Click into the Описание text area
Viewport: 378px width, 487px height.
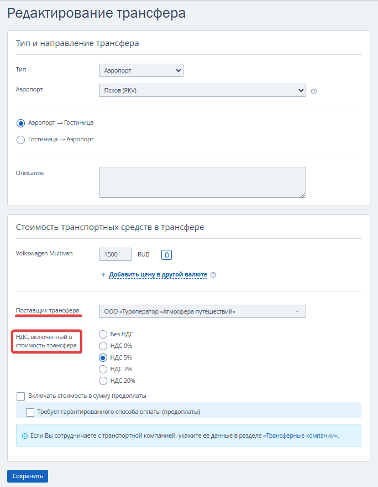[x=202, y=182]
